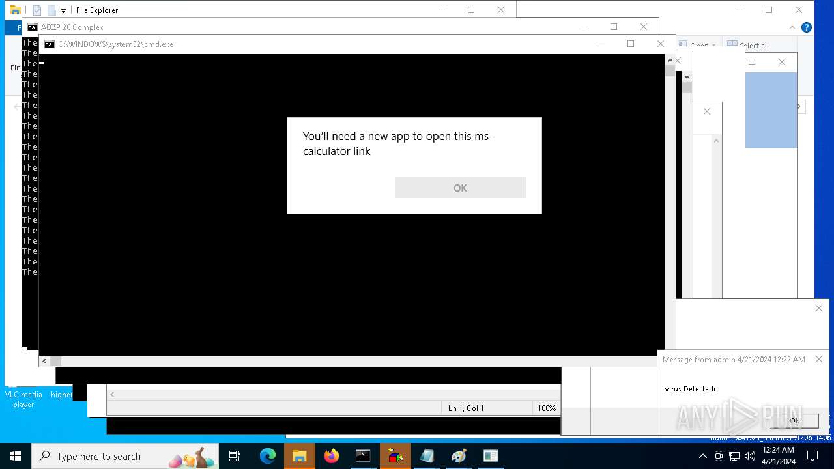Click the ADZP 20 Complex window icon
Viewport: 834px width, 469px height.
coord(32,27)
